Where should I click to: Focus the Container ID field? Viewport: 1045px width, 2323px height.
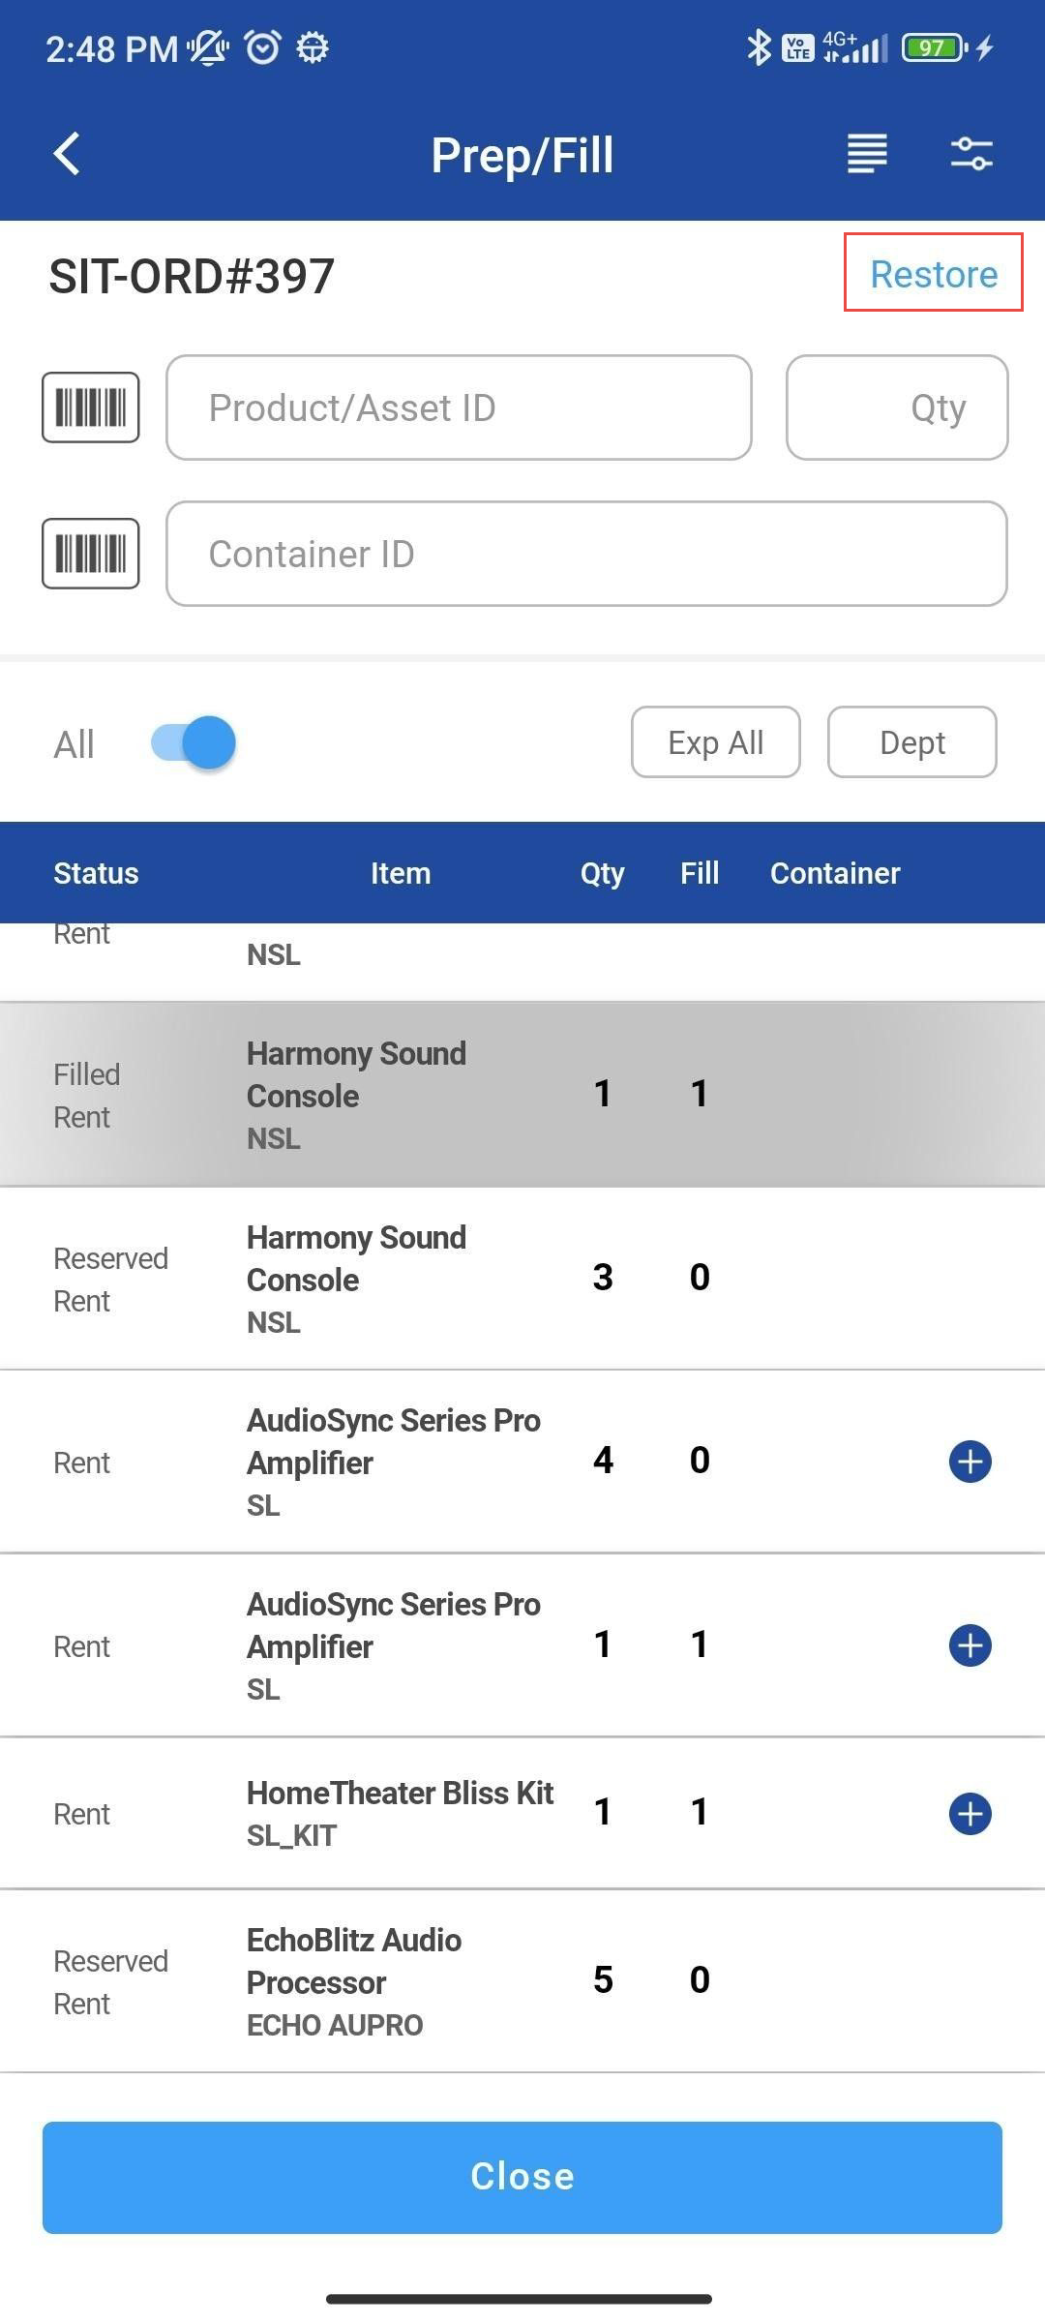click(x=586, y=554)
